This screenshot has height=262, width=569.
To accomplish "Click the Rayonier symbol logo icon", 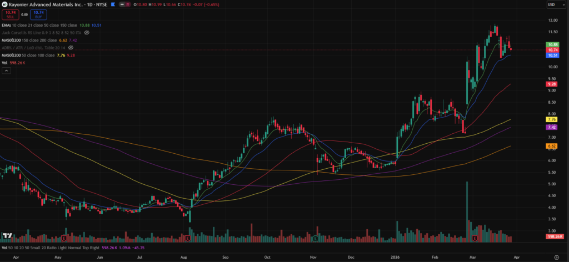I will pos(4,4).
